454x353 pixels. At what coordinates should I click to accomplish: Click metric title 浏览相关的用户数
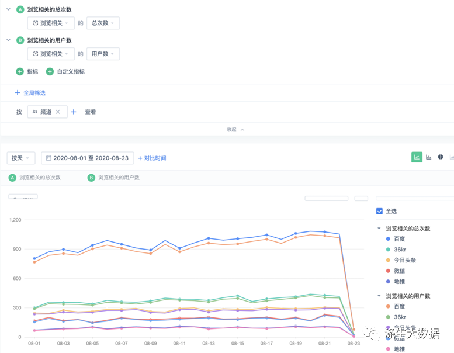tap(50, 40)
